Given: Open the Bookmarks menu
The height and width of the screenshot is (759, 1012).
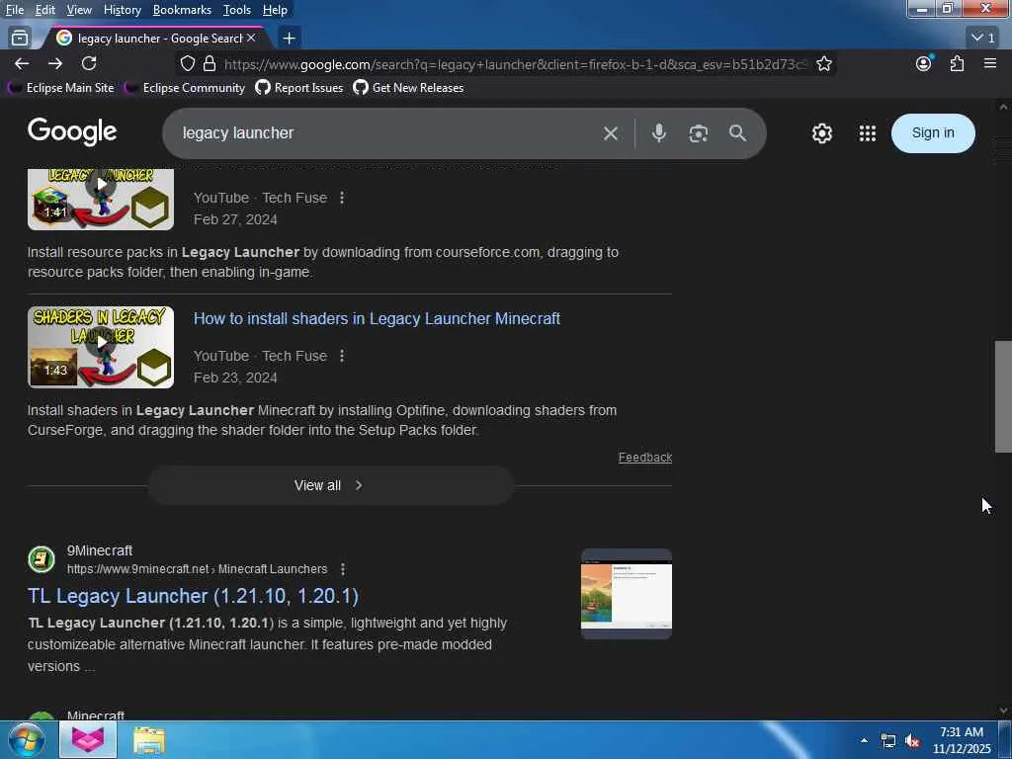Looking at the screenshot, I should click(x=182, y=10).
